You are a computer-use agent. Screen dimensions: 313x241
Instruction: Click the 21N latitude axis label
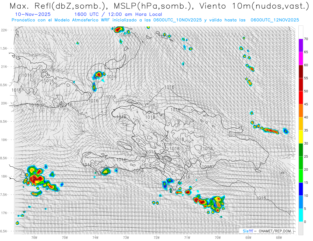(4, 67)
